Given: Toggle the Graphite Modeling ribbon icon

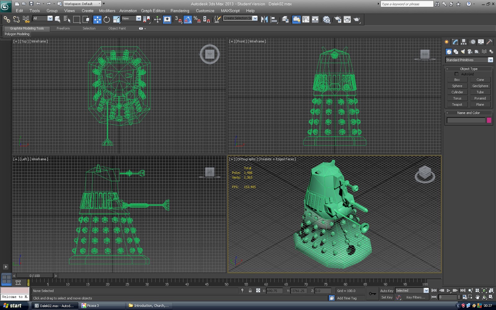Looking at the screenshot, I should [296, 20].
